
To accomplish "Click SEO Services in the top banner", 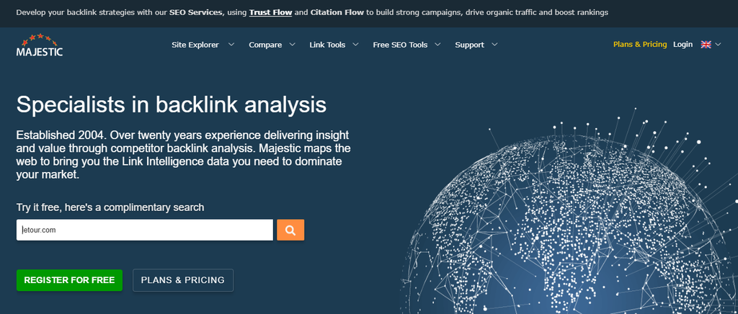I will [x=196, y=13].
